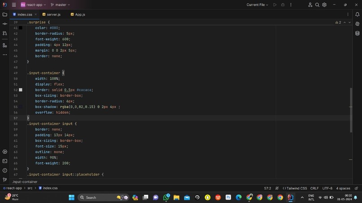Click the Windows taskbar Search box
This screenshot has width=362, height=203.
[103, 198]
